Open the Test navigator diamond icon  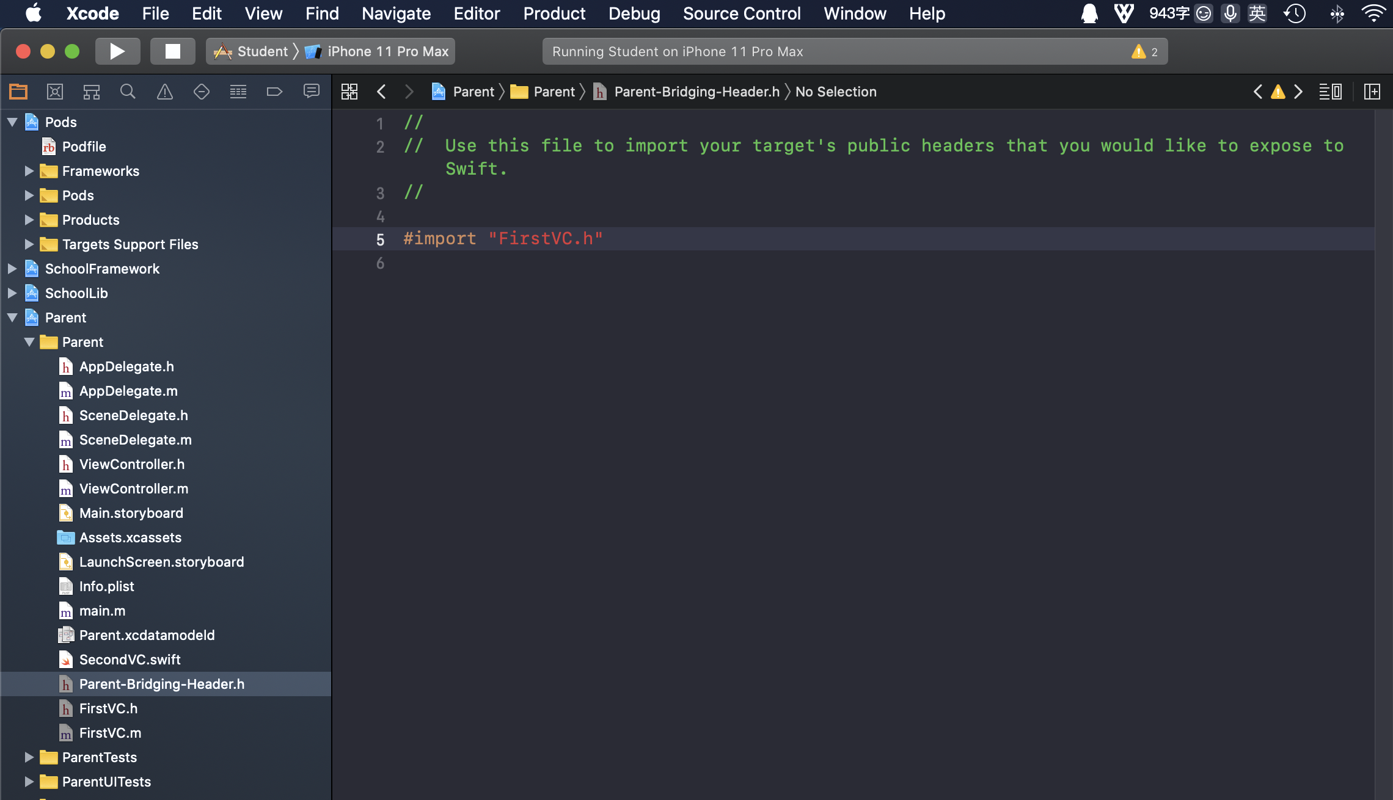[202, 92]
